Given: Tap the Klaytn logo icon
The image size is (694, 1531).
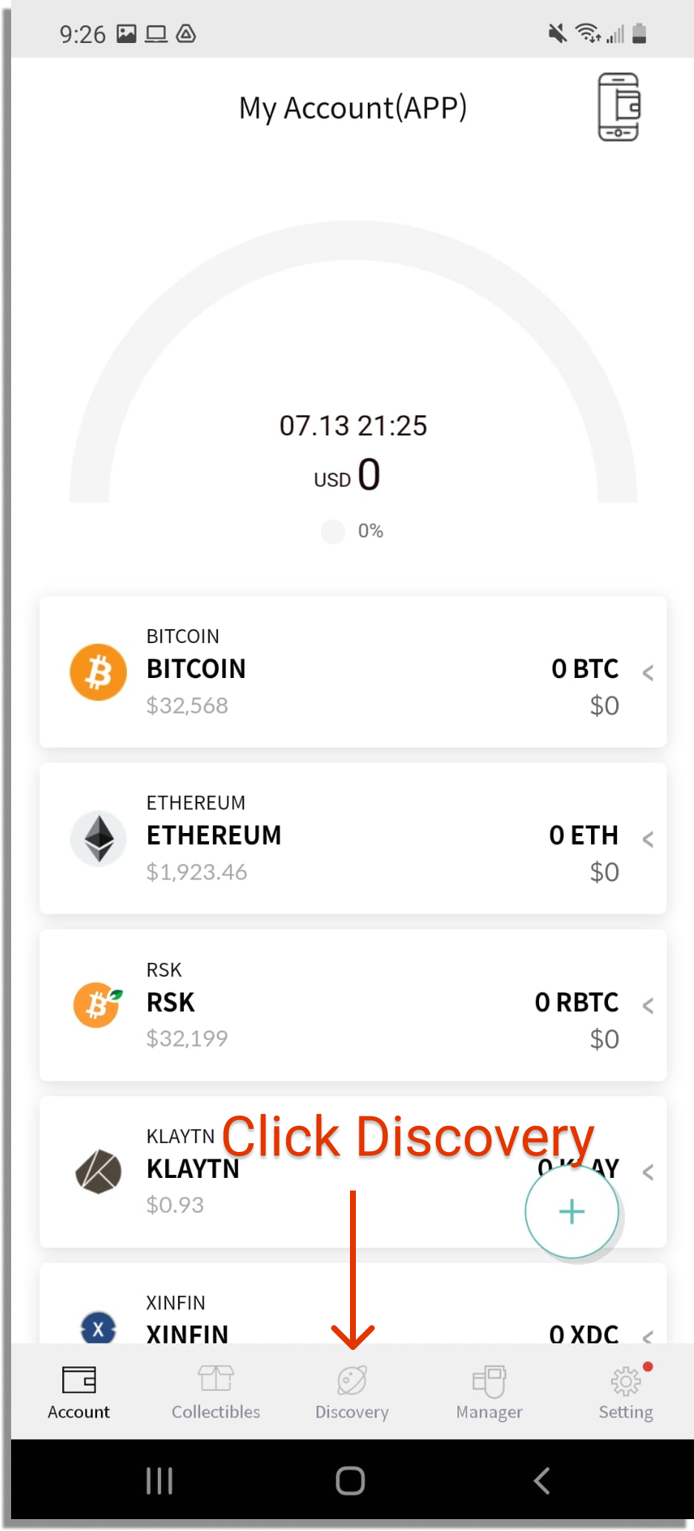Looking at the screenshot, I should click(x=99, y=1172).
